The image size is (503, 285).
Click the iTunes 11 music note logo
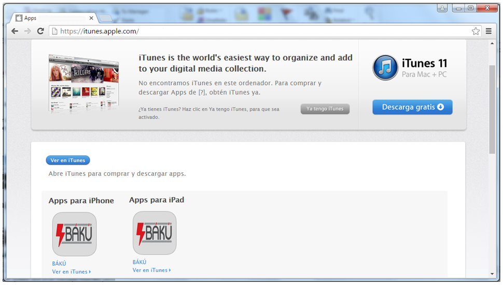385,67
